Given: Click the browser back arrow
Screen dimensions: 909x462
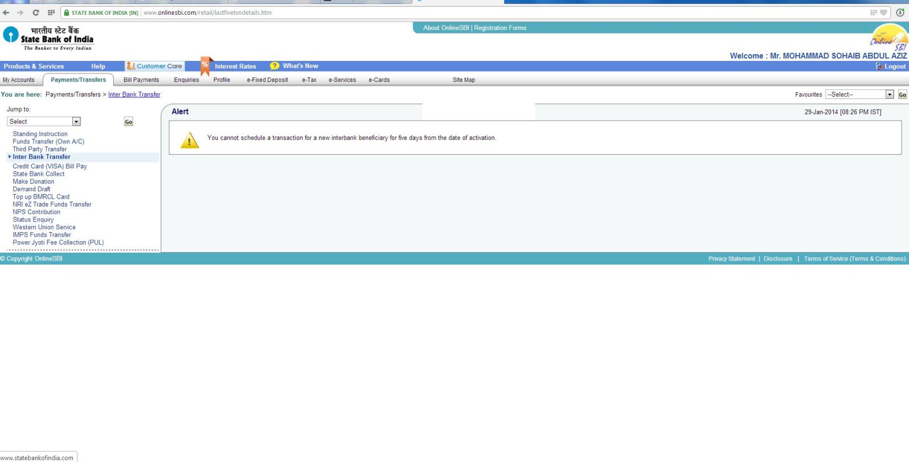Looking at the screenshot, I should point(6,13).
